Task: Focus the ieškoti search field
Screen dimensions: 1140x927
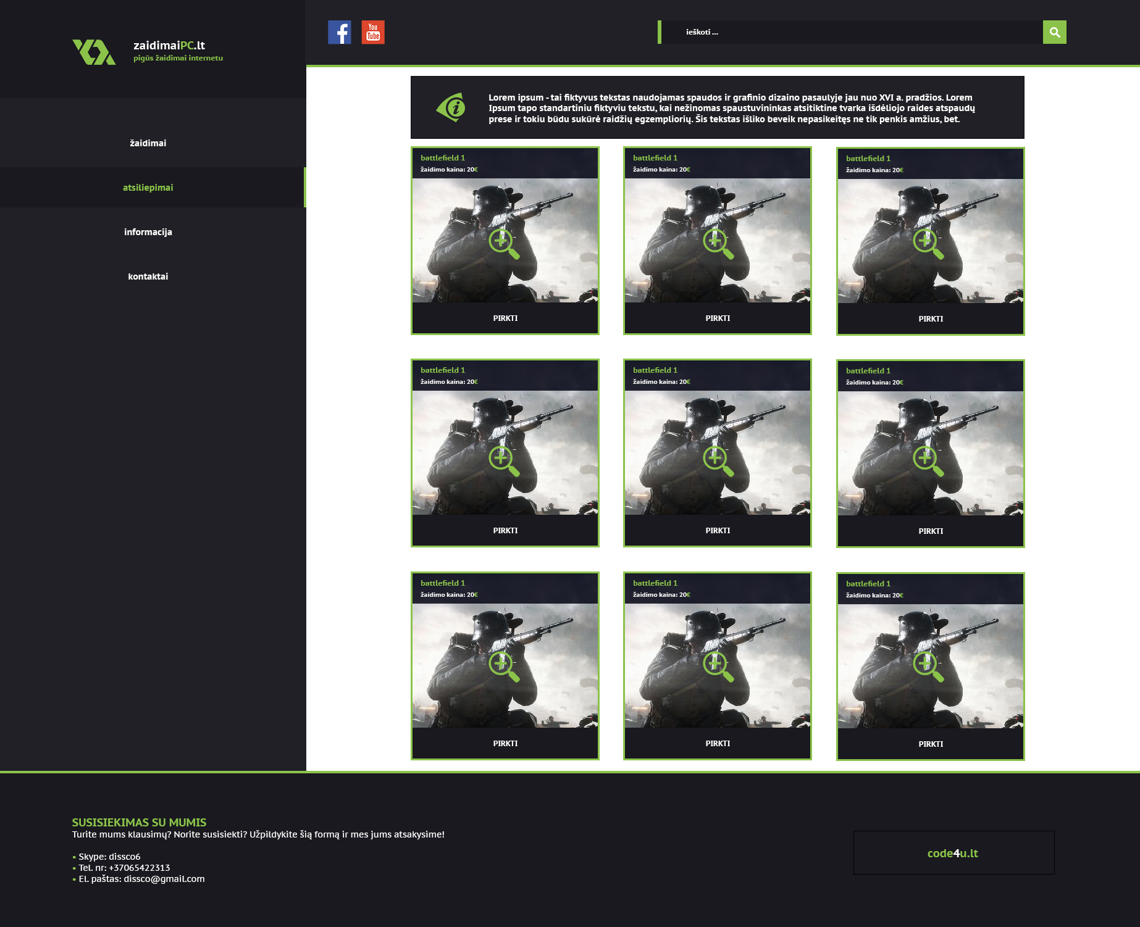Action: tap(852, 32)
